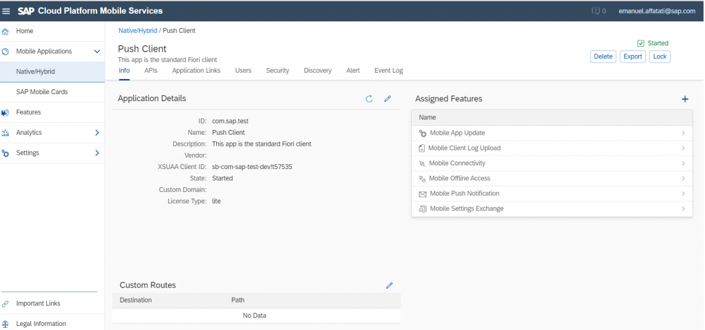Open Mobile App Update via its arrow
This screenshot has width=705, height=330.
pos(683,133)
